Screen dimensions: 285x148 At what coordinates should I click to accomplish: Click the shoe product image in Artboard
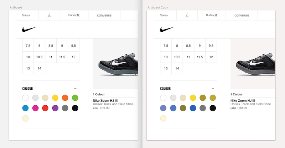pos(115,64)
